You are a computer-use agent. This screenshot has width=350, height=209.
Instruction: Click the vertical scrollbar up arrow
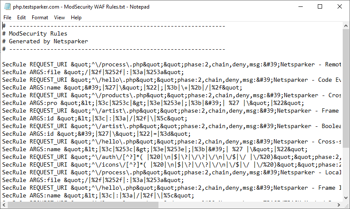tap(346, 26)
